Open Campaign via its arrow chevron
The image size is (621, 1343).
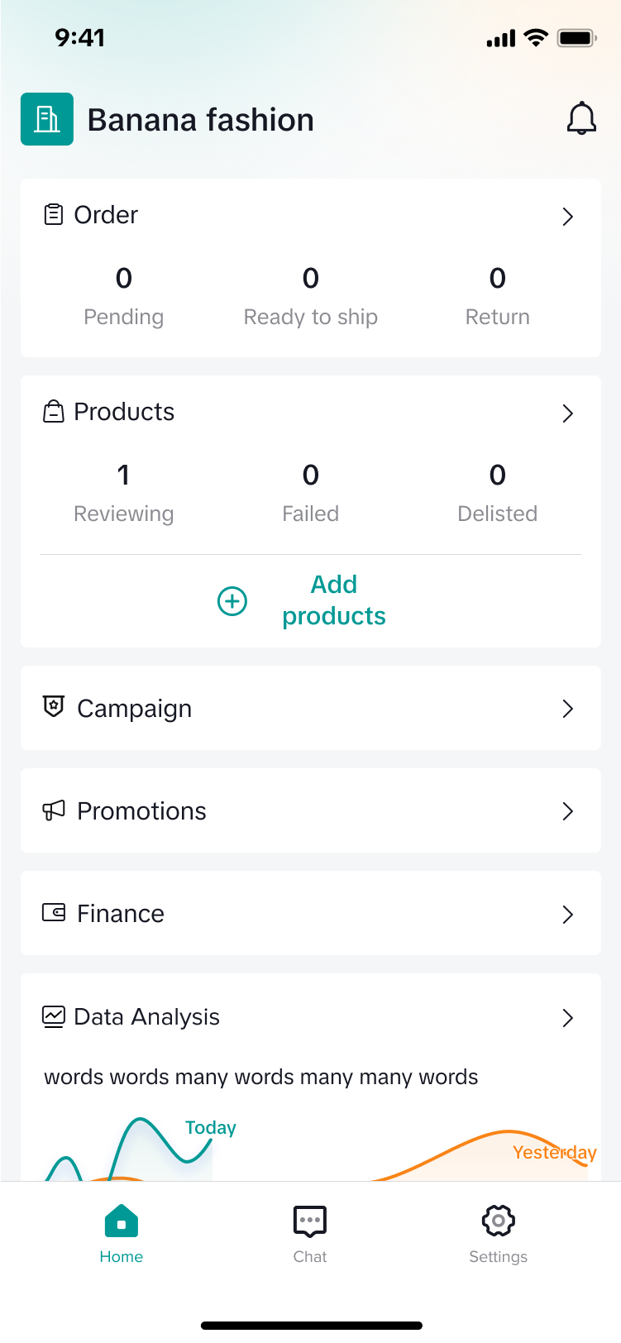point(567,709)
